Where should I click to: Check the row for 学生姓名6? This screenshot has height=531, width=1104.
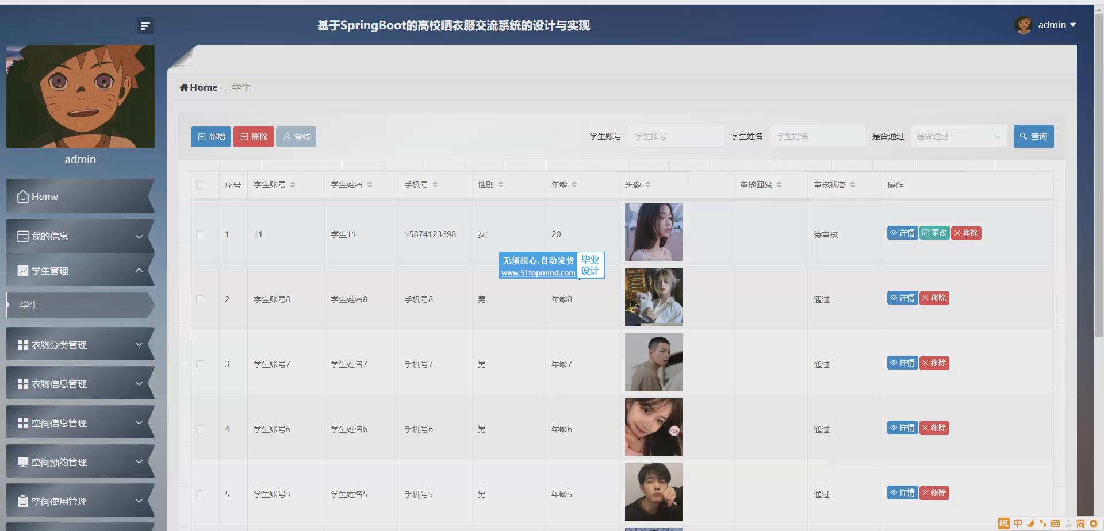pos(200,429)
